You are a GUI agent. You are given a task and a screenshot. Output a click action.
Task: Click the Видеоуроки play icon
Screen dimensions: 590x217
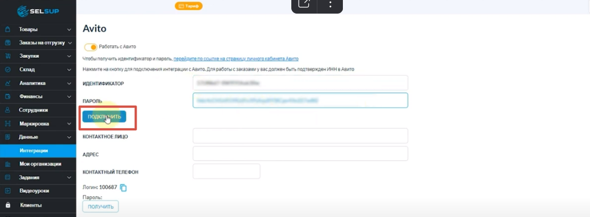coord(7,191)
